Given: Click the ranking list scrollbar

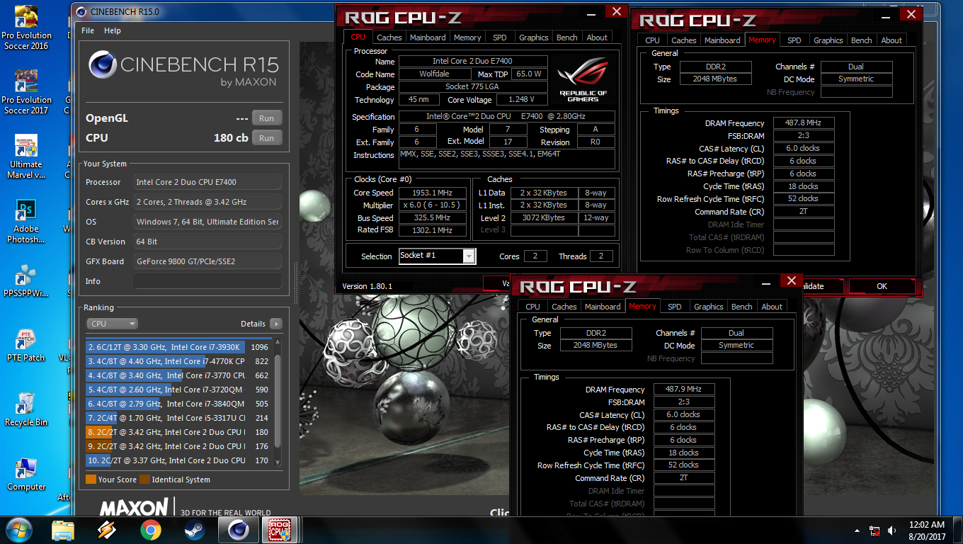Looking at the screenshot, I should 277,402.
